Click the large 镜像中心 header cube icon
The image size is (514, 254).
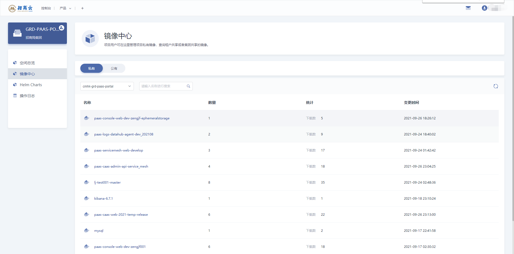(x=90, y=39)
